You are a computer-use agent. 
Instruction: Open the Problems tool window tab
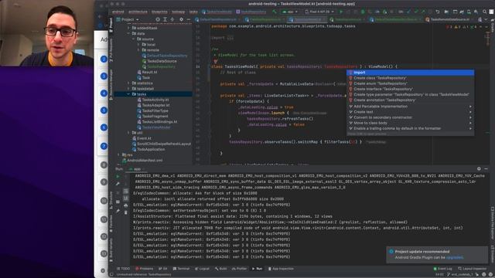point(145,269)
